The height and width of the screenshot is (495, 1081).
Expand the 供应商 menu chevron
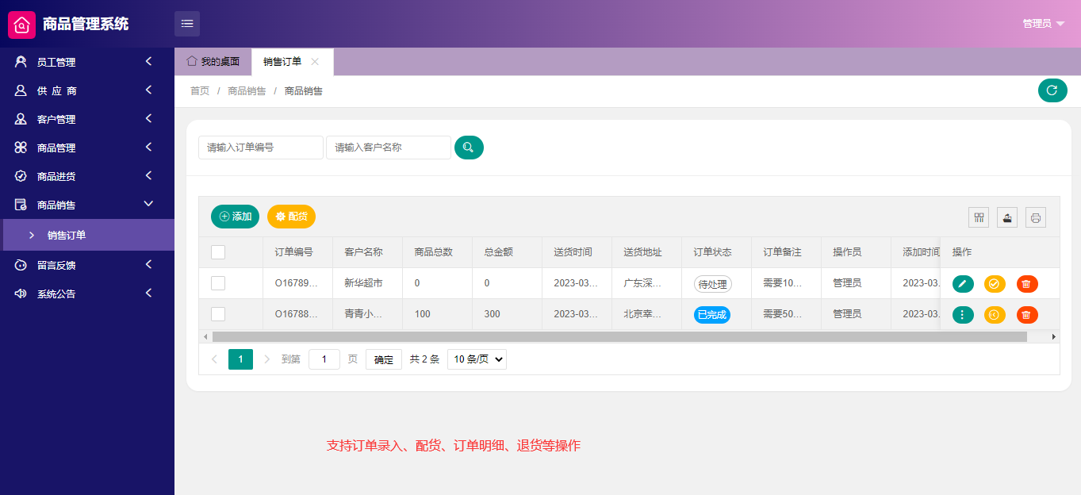148,90
